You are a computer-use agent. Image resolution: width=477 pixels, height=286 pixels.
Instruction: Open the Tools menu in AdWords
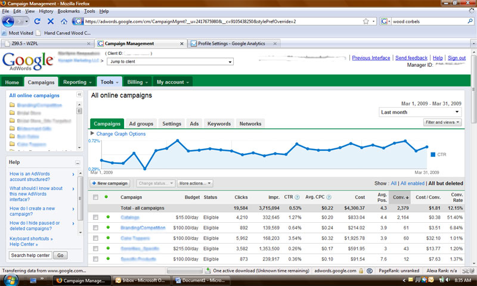110,82
